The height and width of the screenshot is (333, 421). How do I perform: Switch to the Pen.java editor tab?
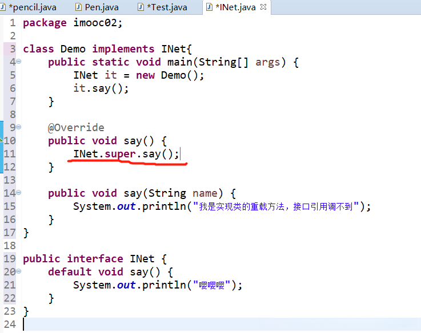pos(97,7)
